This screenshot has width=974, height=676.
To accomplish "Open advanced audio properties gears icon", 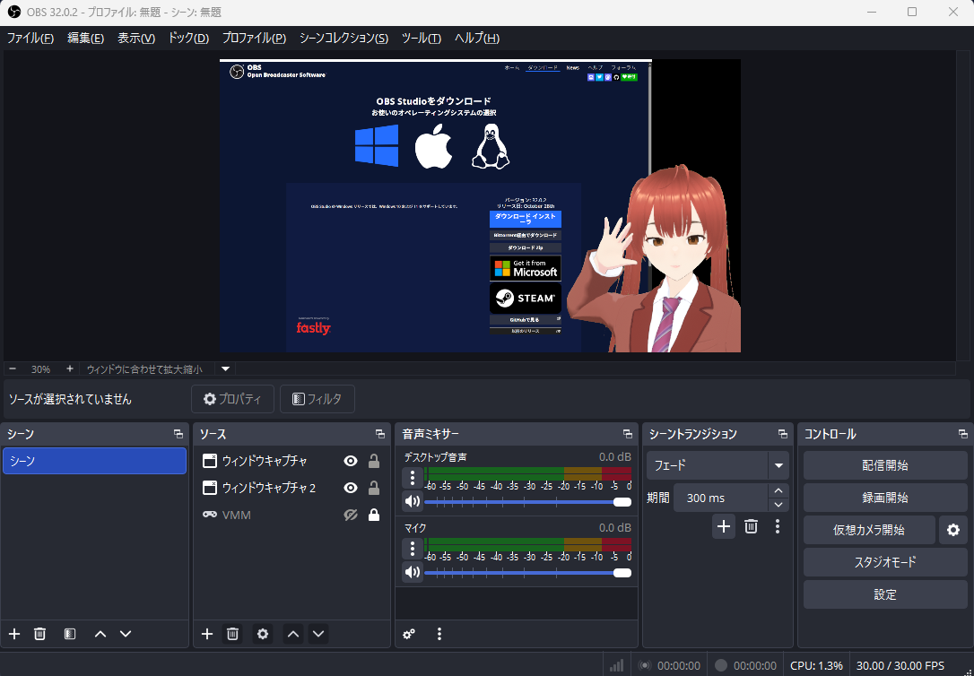I will [x=409, y=634].
